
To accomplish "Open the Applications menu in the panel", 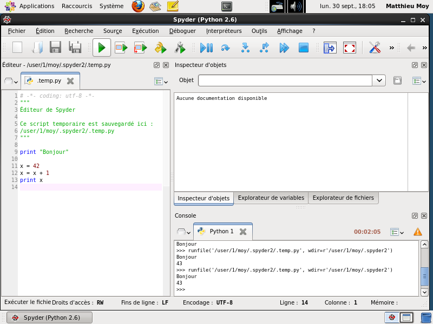I will pos(30,6).
